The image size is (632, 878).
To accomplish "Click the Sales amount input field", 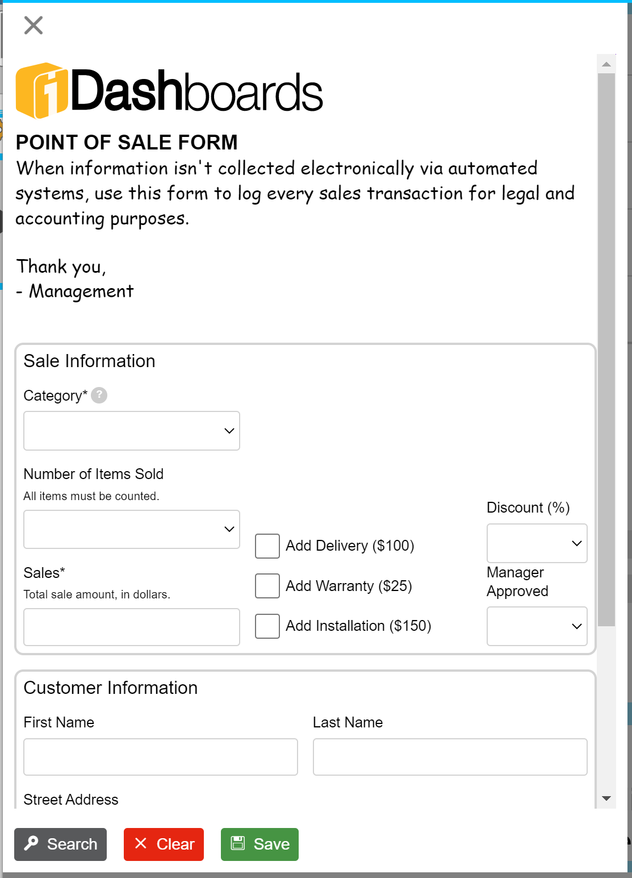I will [132, 627].
